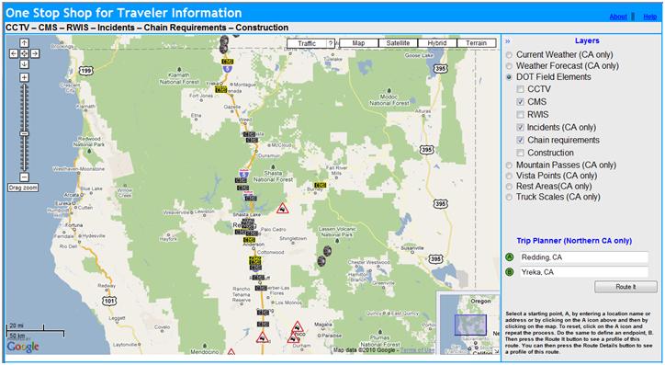Open the upper chain requirement tire icon near Lassen
The width and height of the screenshot is (665, 365).
(x=327, y=252)
